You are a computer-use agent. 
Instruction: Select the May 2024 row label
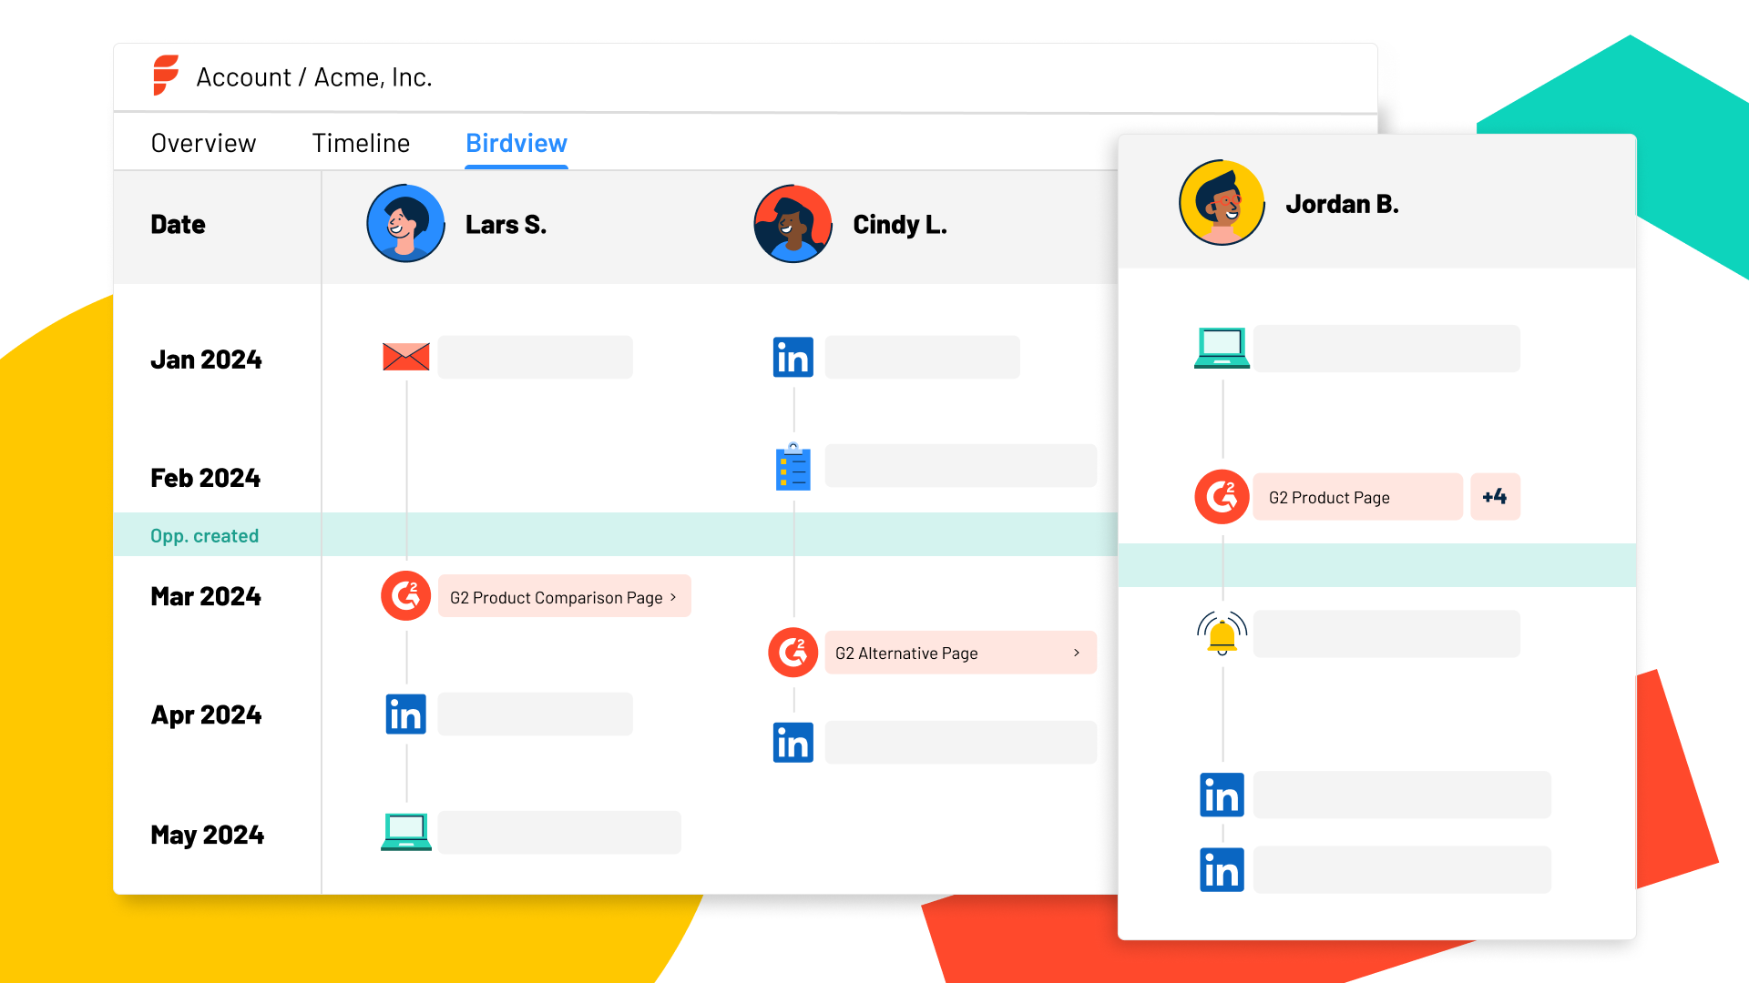[x=207, y=836]
